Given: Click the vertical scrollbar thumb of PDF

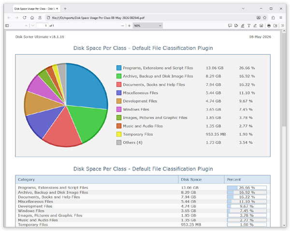Looking at the screenshot, I should coord(284,80).
